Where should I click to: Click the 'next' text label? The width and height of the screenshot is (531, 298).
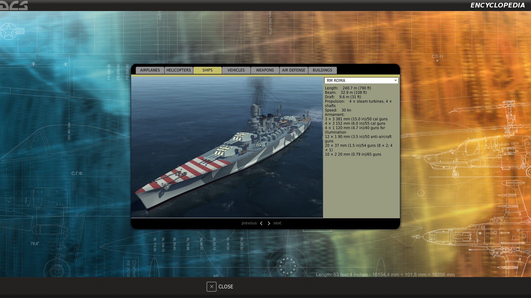(x=277, y=223)
